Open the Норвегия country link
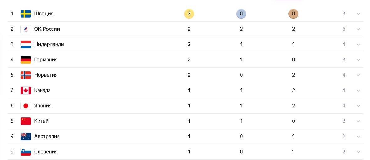This screenshot has width=370, height=160. coord(46,75)
